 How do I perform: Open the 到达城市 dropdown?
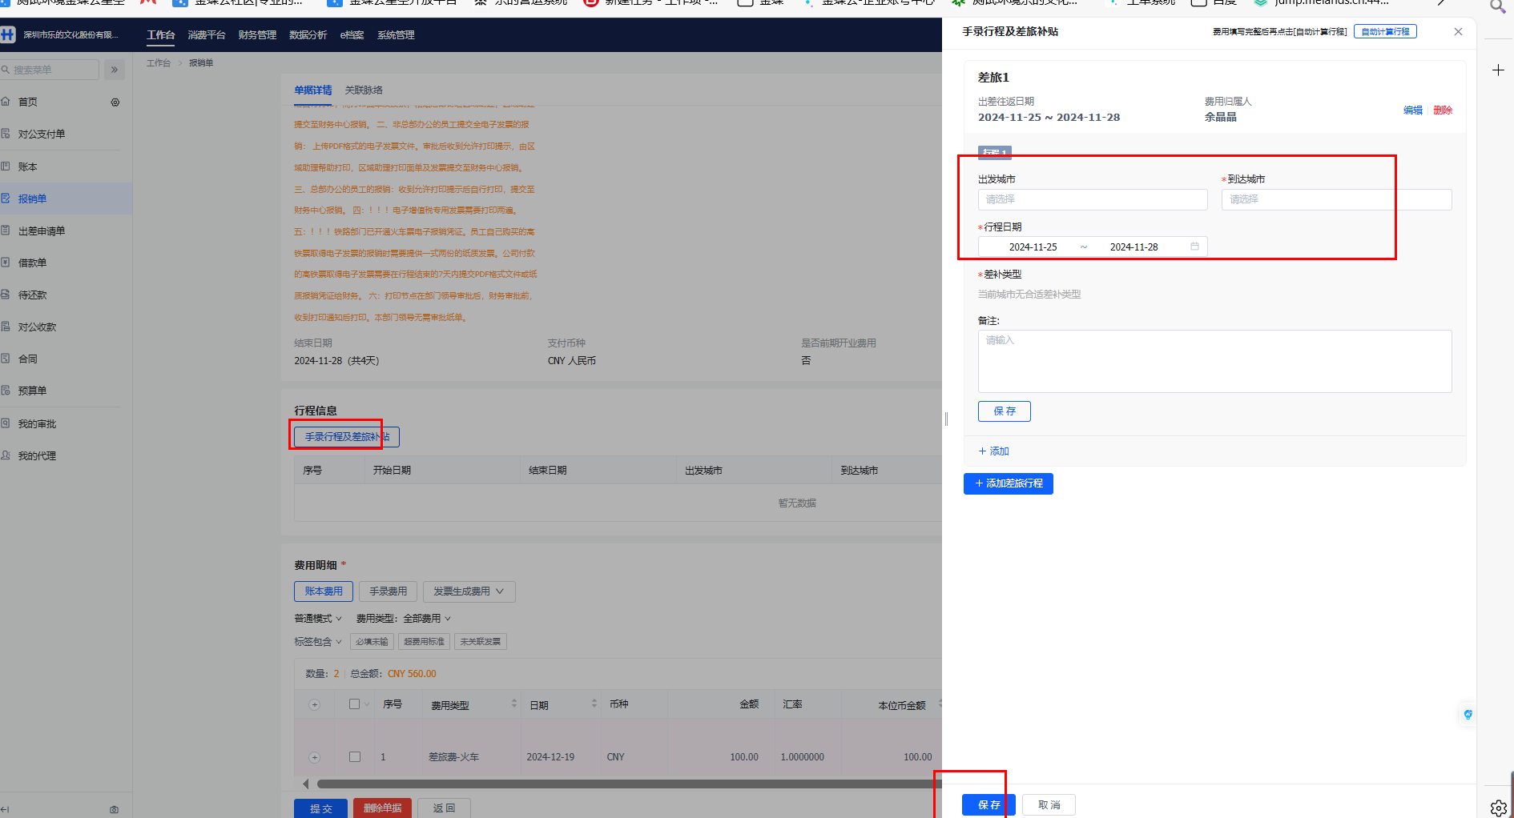(x=1336, y=199)
